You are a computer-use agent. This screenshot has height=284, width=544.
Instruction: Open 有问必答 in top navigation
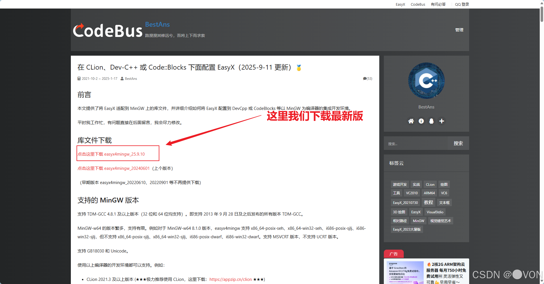point(438,4)
